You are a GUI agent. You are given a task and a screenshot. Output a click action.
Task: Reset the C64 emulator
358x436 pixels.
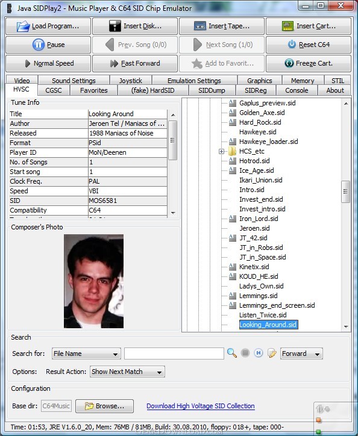309,45
